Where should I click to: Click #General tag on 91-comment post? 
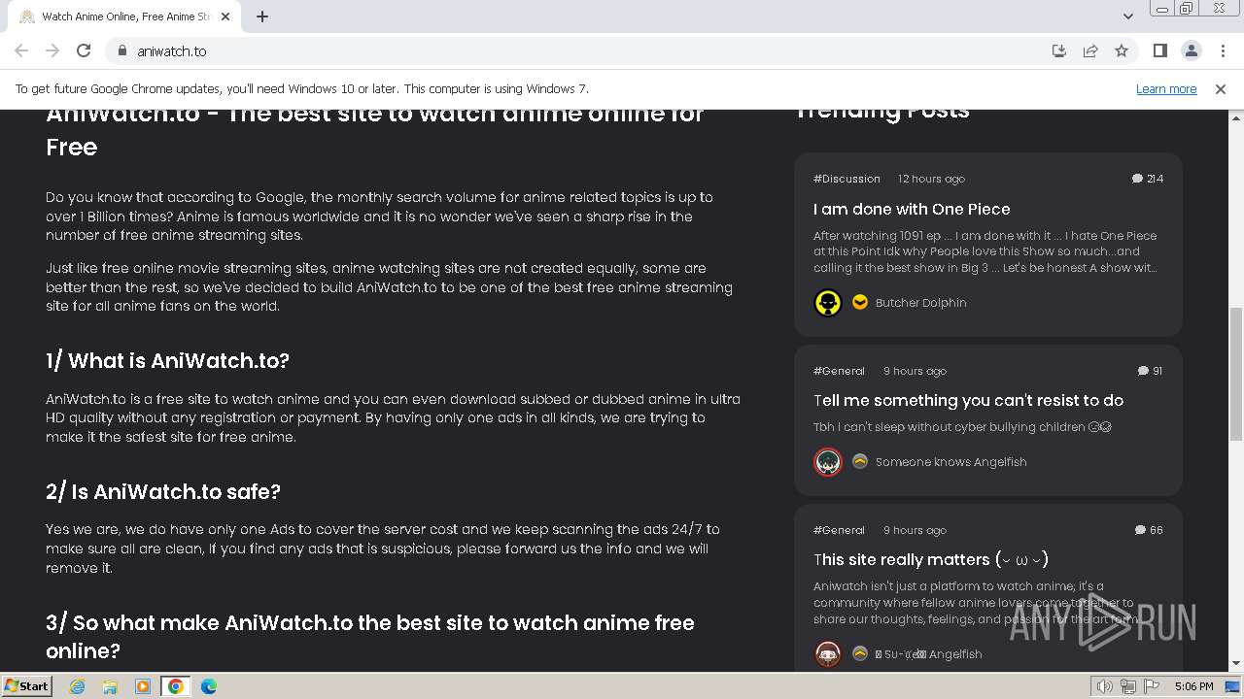pos(839,371)
